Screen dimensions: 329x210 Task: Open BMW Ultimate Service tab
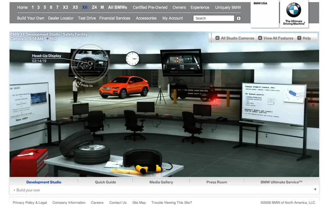(281, 182)
